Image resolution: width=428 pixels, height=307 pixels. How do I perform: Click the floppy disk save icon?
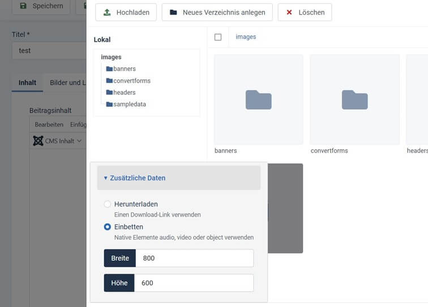[23, 6]
